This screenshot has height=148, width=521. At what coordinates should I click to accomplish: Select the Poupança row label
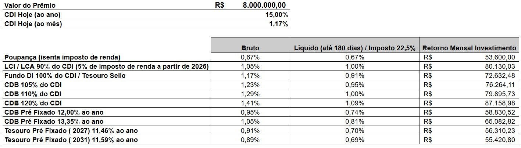pos(62,57)
